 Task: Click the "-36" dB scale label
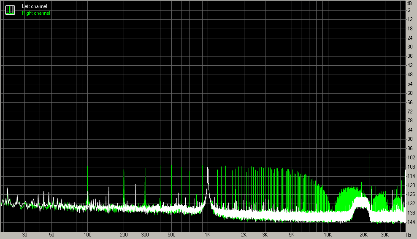tap(409, 56)
